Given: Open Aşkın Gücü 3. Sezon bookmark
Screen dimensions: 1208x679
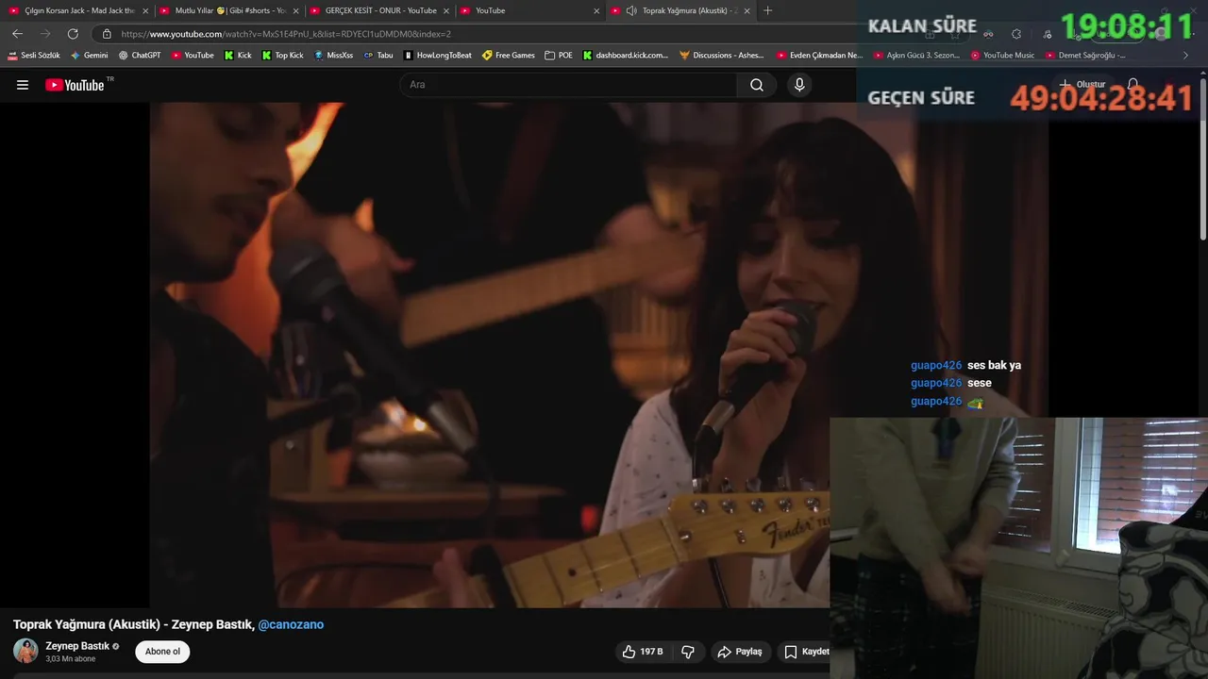Looking at the screenshot, I should 917,56.
